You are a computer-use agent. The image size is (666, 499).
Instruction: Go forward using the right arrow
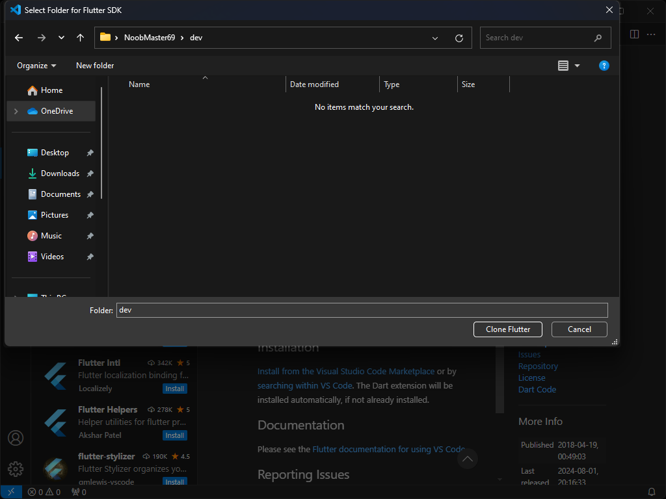pos(41,38)
